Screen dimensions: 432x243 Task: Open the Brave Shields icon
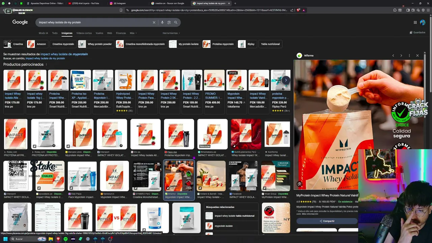point(298,10)
